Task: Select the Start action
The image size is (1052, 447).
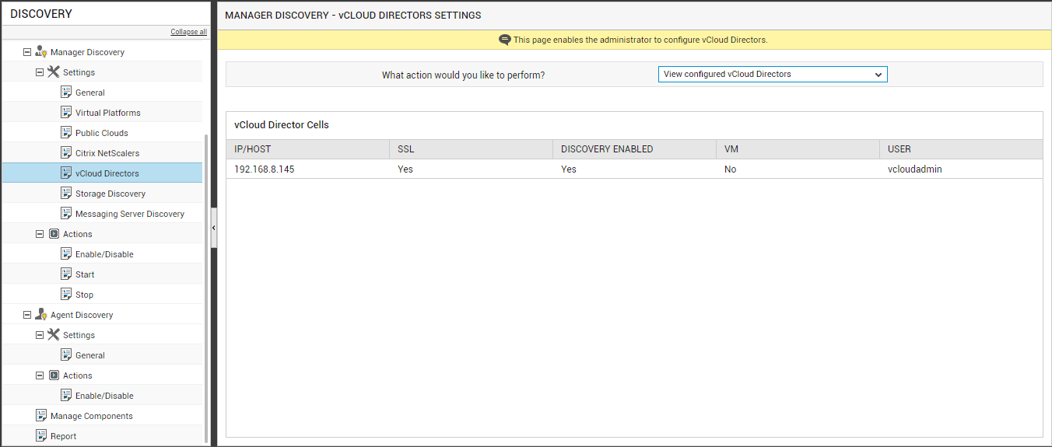Action: pos(85,274)
